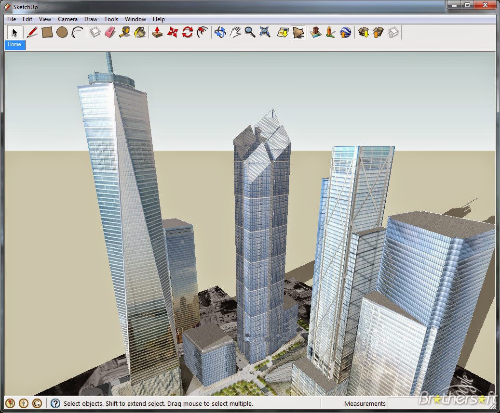Select the Offset tool

203,32
